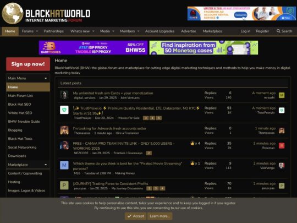This screenshot has width=297, height=223.
Task: Click Log in link
Action: click(x=245, y=31)
